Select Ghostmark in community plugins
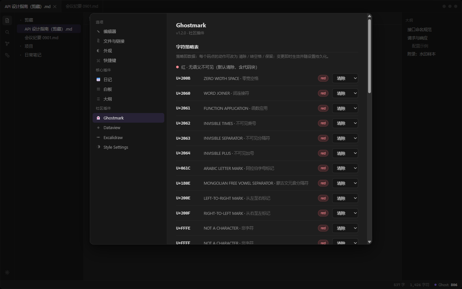The width and height of the screenshot is (462, 289). [128, 118]
